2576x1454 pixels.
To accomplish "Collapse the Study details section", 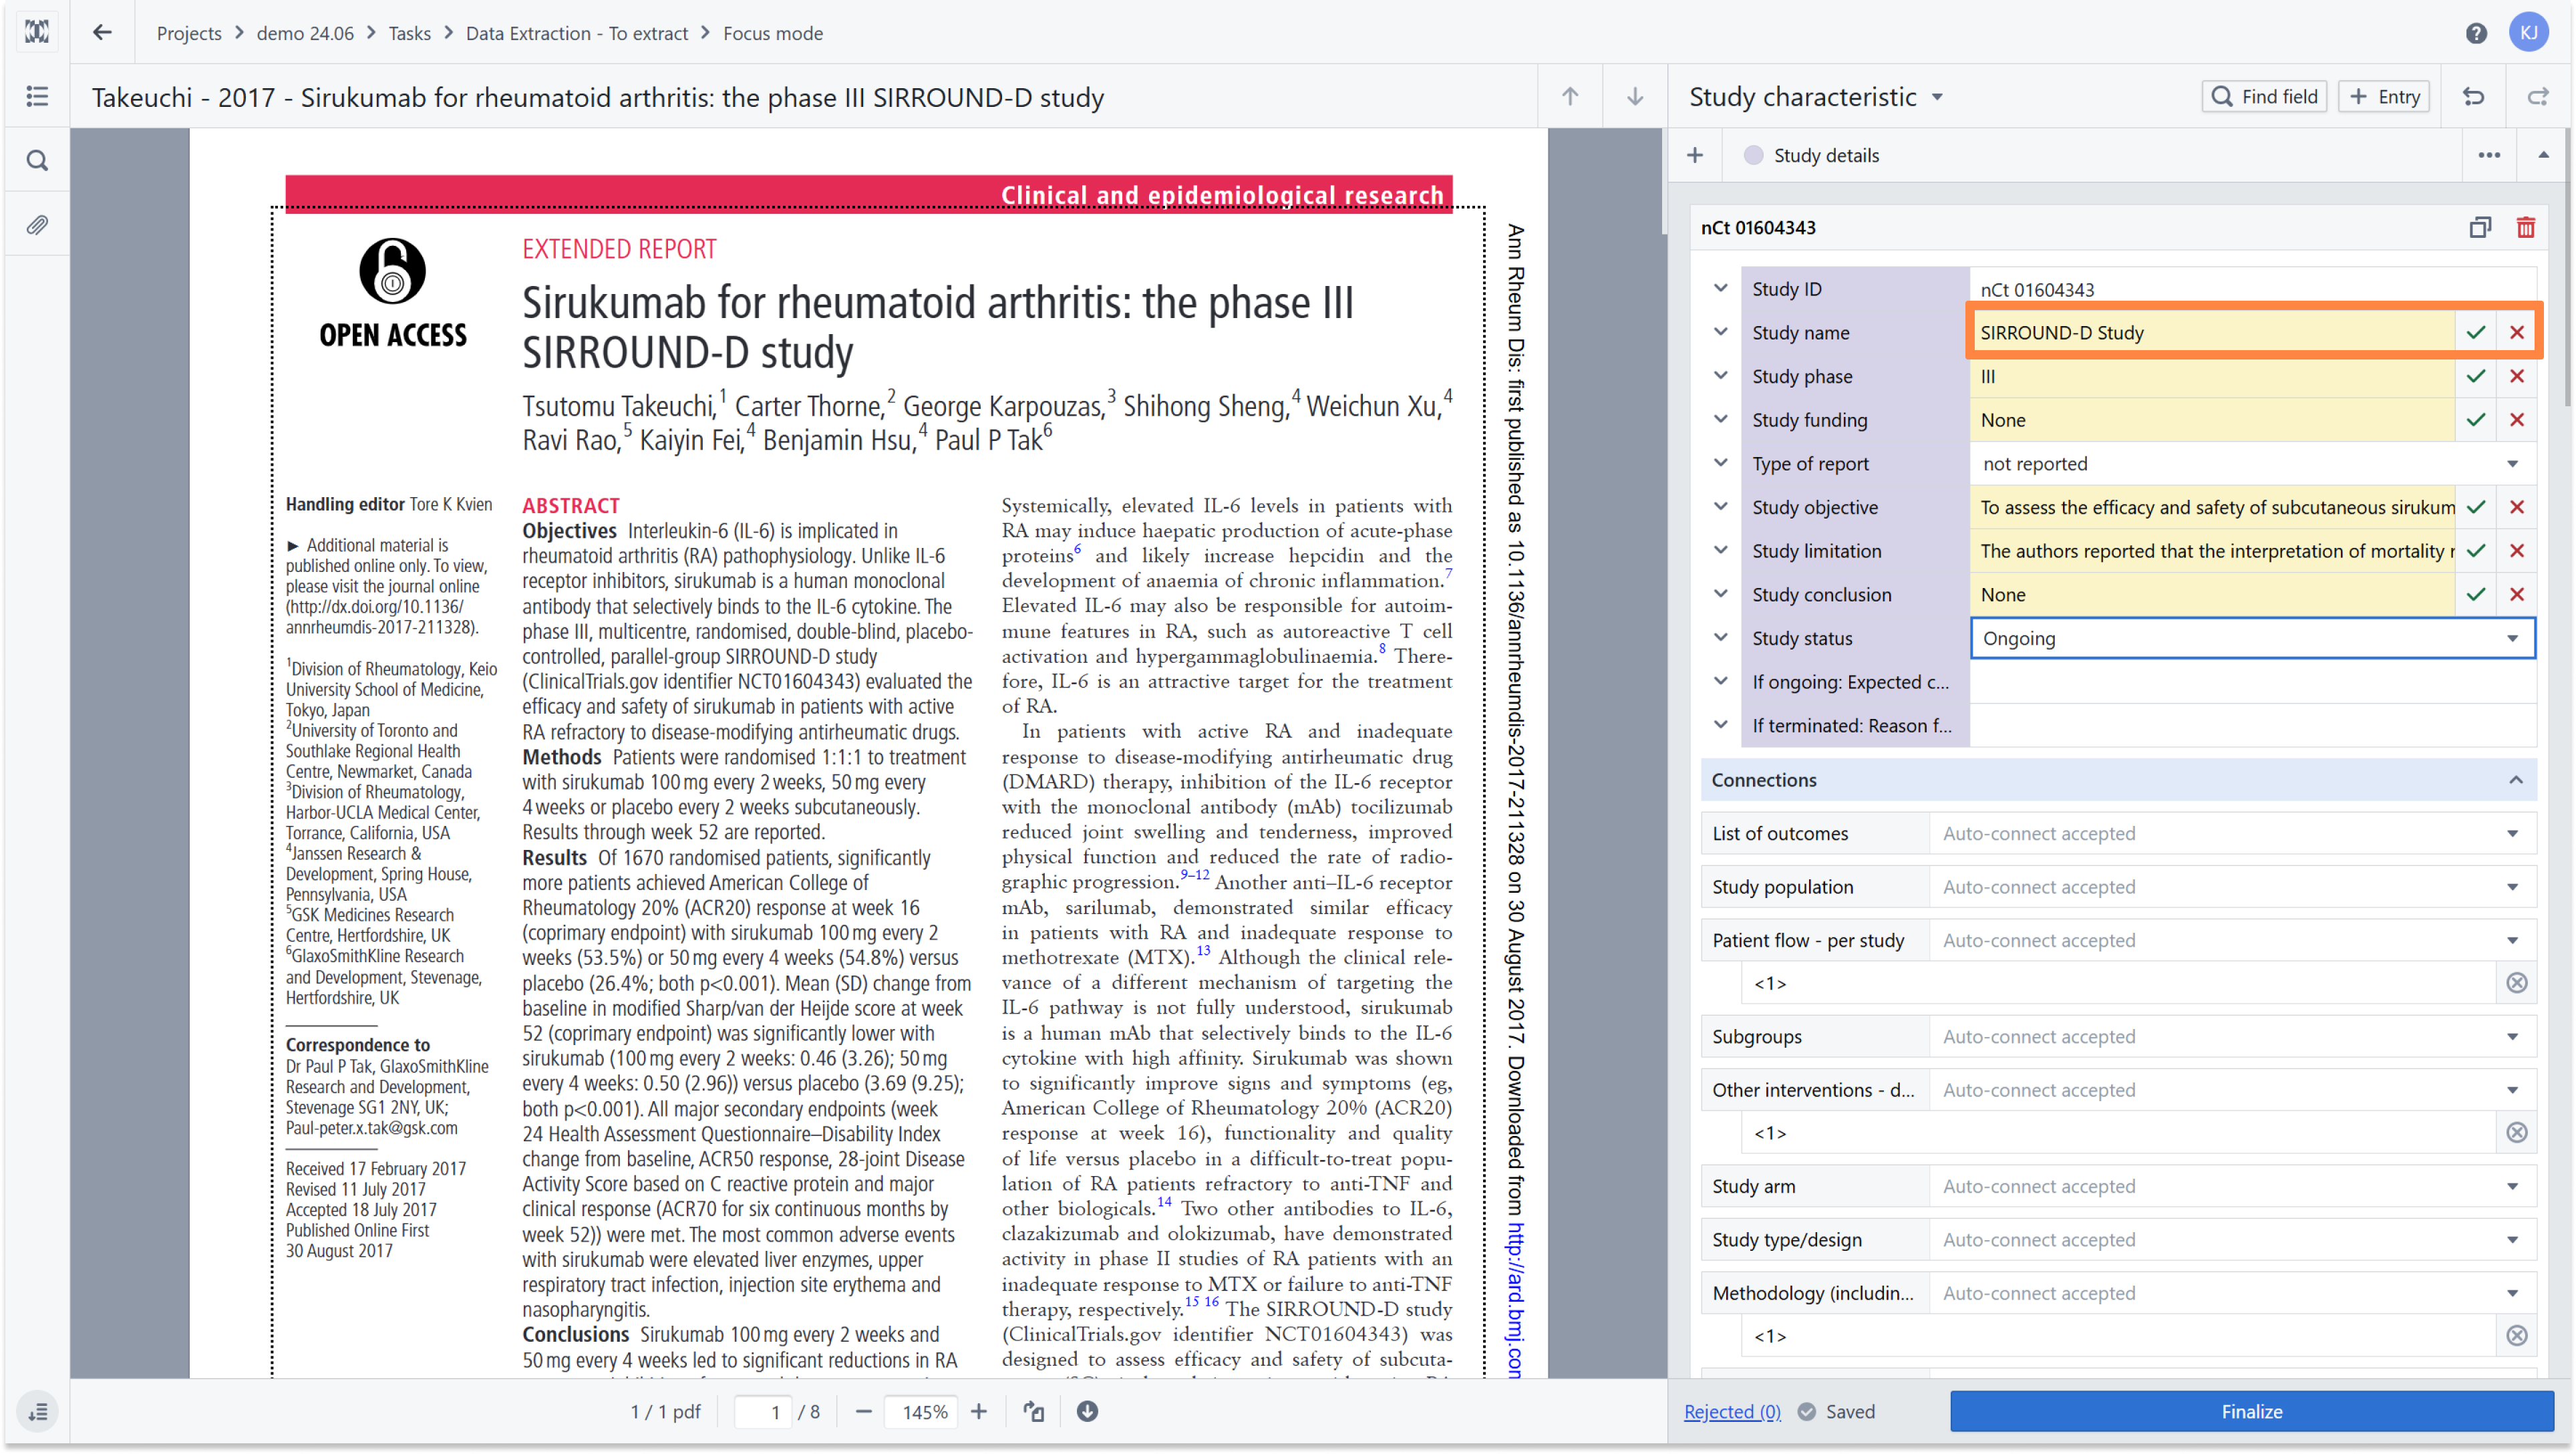I will [x=2543, y=155].
